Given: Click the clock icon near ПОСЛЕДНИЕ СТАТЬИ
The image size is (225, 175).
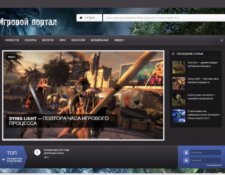Looking at the screenshot, I should tap(173, 54).
